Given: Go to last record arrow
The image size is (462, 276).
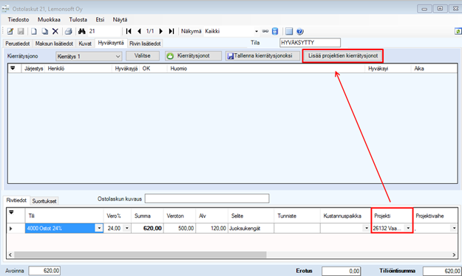Looking at the screenshot, I should coord(171,31).
